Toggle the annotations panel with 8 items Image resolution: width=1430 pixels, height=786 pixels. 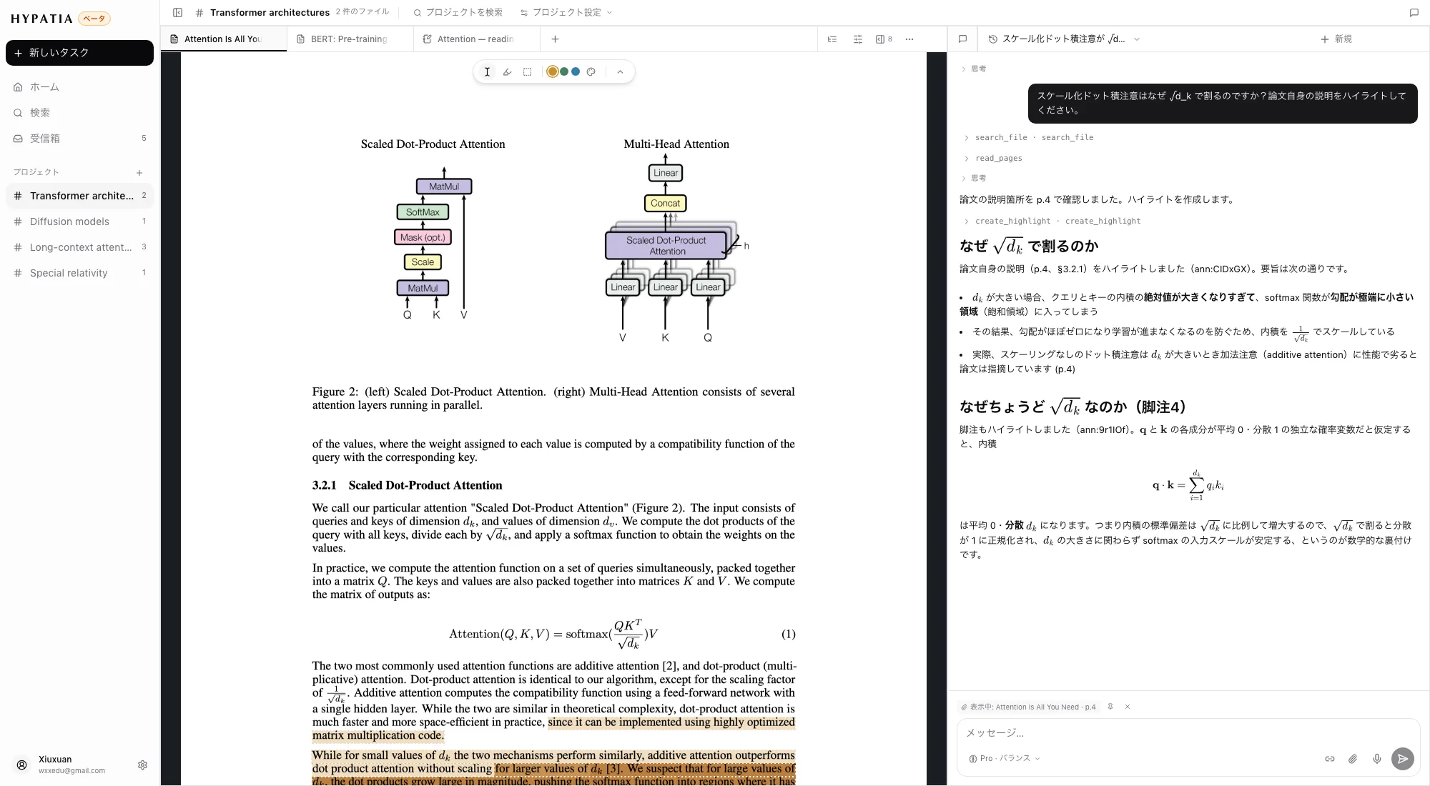(x=884, y=39)
